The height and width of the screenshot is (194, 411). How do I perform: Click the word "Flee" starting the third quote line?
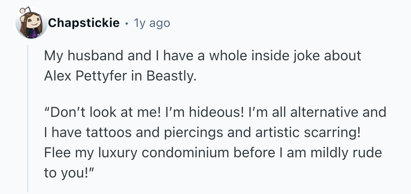pyautogui.click(x=55, y=153)
